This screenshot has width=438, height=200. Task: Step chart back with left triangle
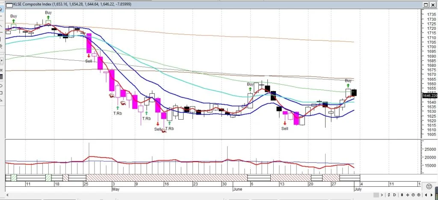point(426,195)
